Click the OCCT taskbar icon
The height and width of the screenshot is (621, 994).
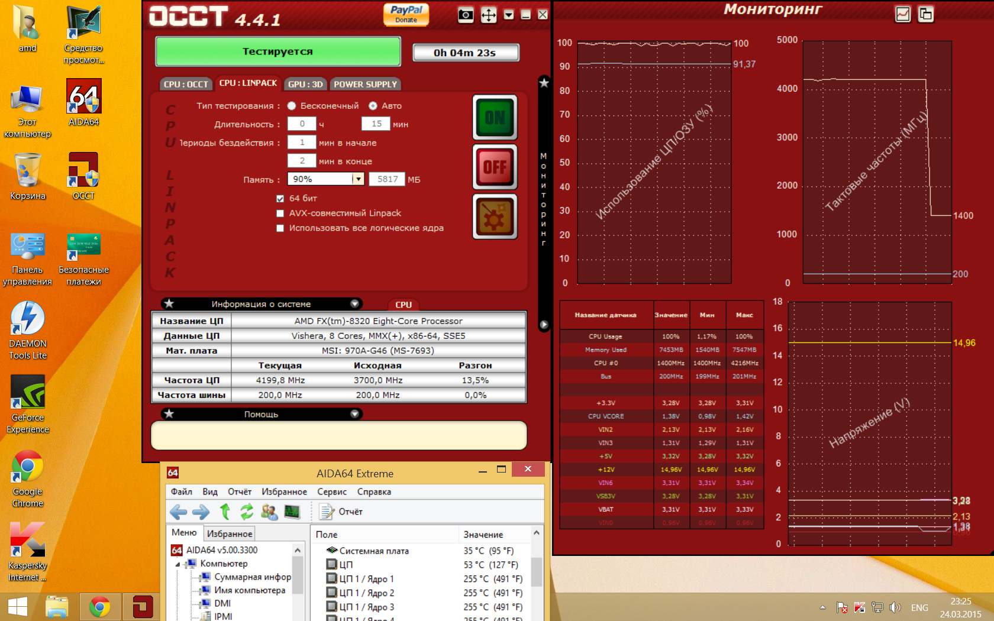click(x=143, y=607)
